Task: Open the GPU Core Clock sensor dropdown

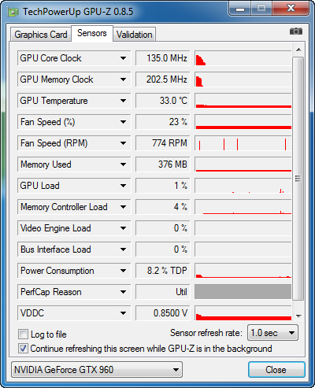Action: coord(123,58)
